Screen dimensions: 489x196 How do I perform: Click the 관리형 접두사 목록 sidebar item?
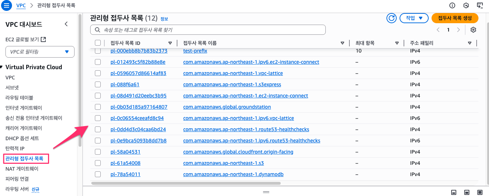[x=24, y=159]
